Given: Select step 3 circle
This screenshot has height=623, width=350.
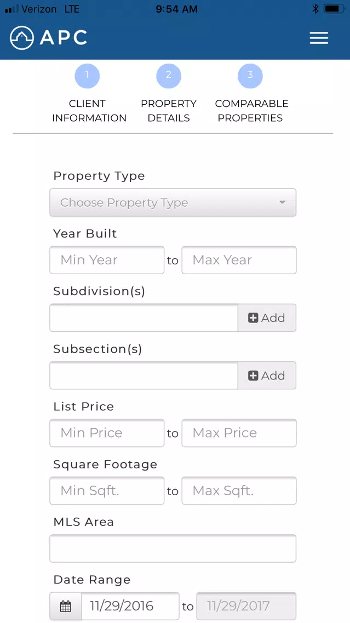Looking at the screenshot, I should [x=250, y=76].
